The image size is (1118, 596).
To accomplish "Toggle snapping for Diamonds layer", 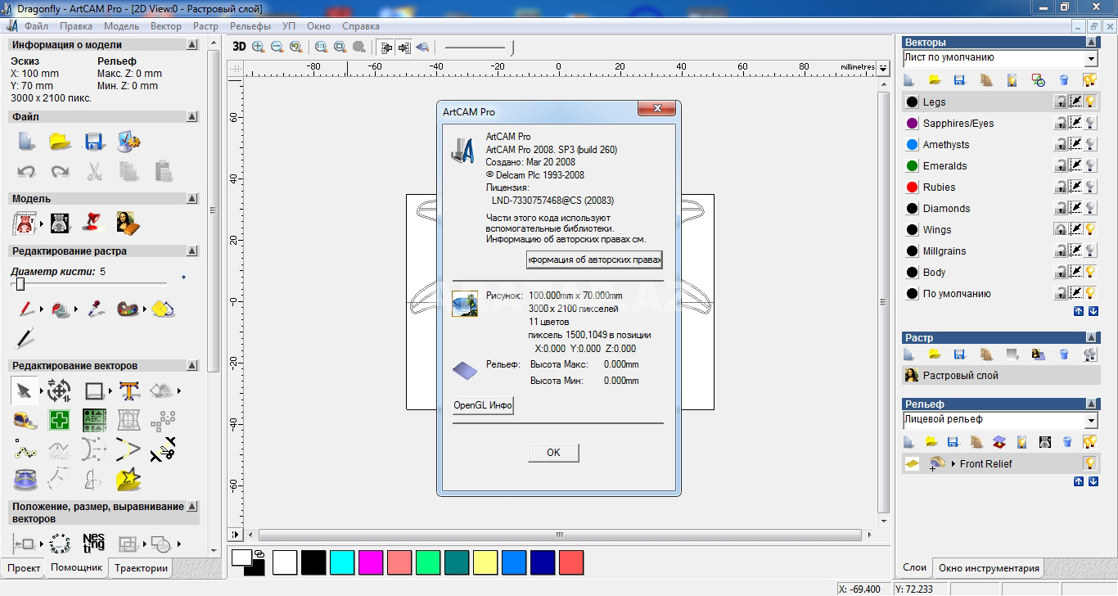I will [1075, 208].
